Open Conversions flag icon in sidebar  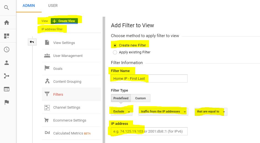7,102
